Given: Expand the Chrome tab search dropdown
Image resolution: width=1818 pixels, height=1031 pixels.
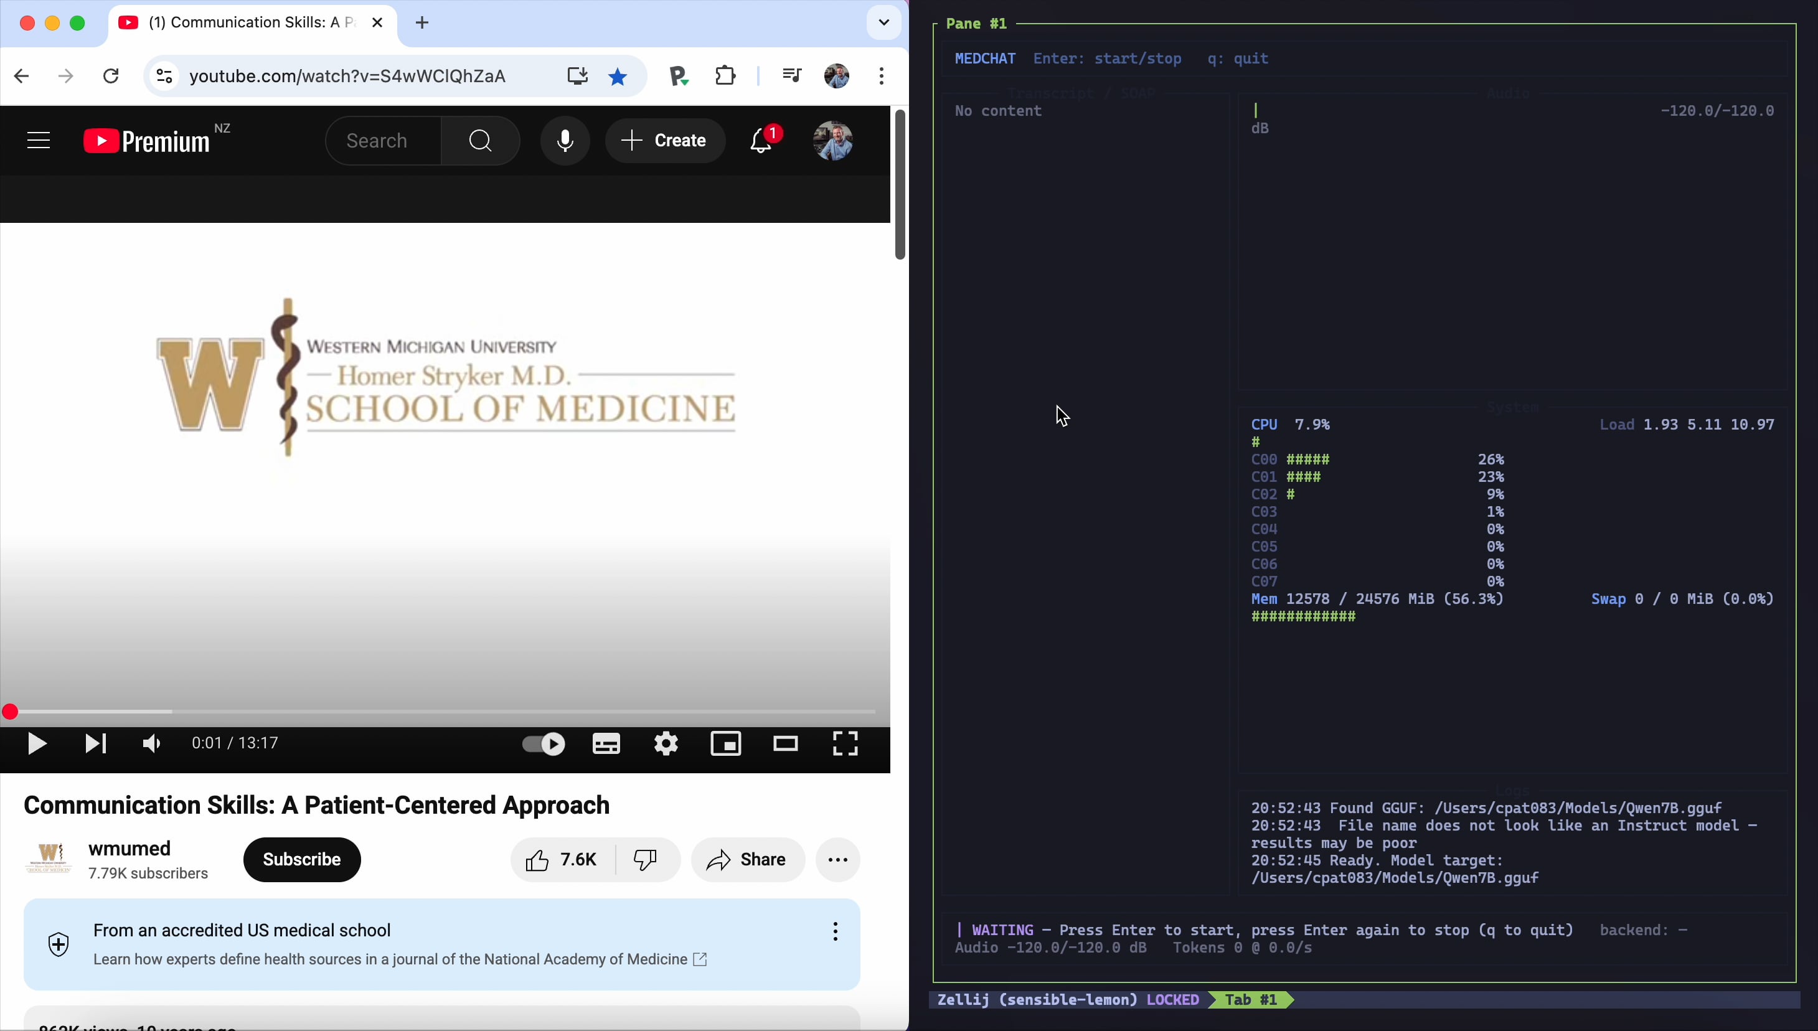Looking at the screenshot, I should [883, 22].
